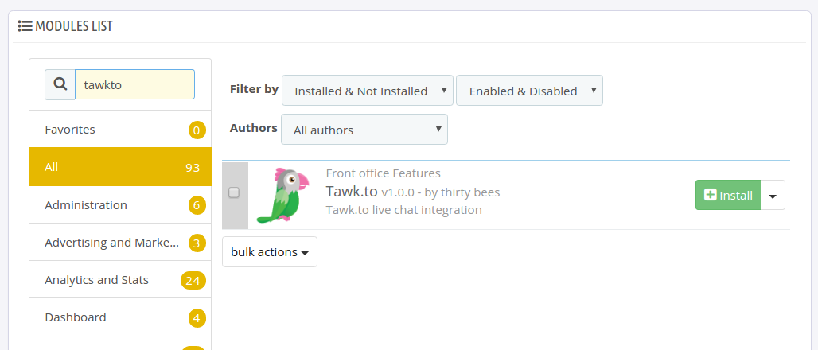Open the Enabled & Disabled filter
This screenshot has width=818, height=350.
(x=529, y=91)
